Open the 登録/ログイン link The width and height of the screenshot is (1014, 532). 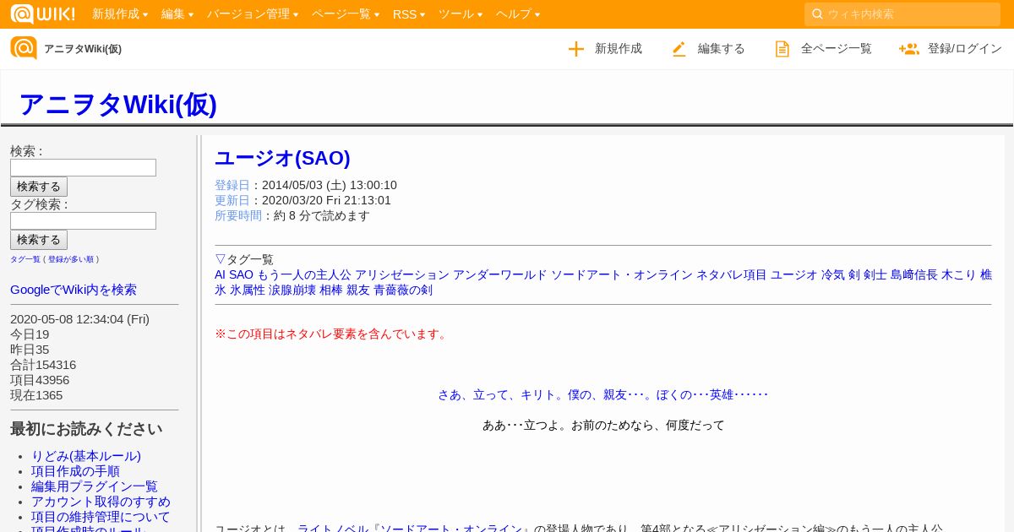965,49
